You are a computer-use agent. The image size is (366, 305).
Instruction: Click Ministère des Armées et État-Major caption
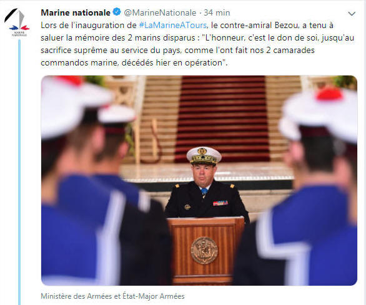tap(112, 296)
